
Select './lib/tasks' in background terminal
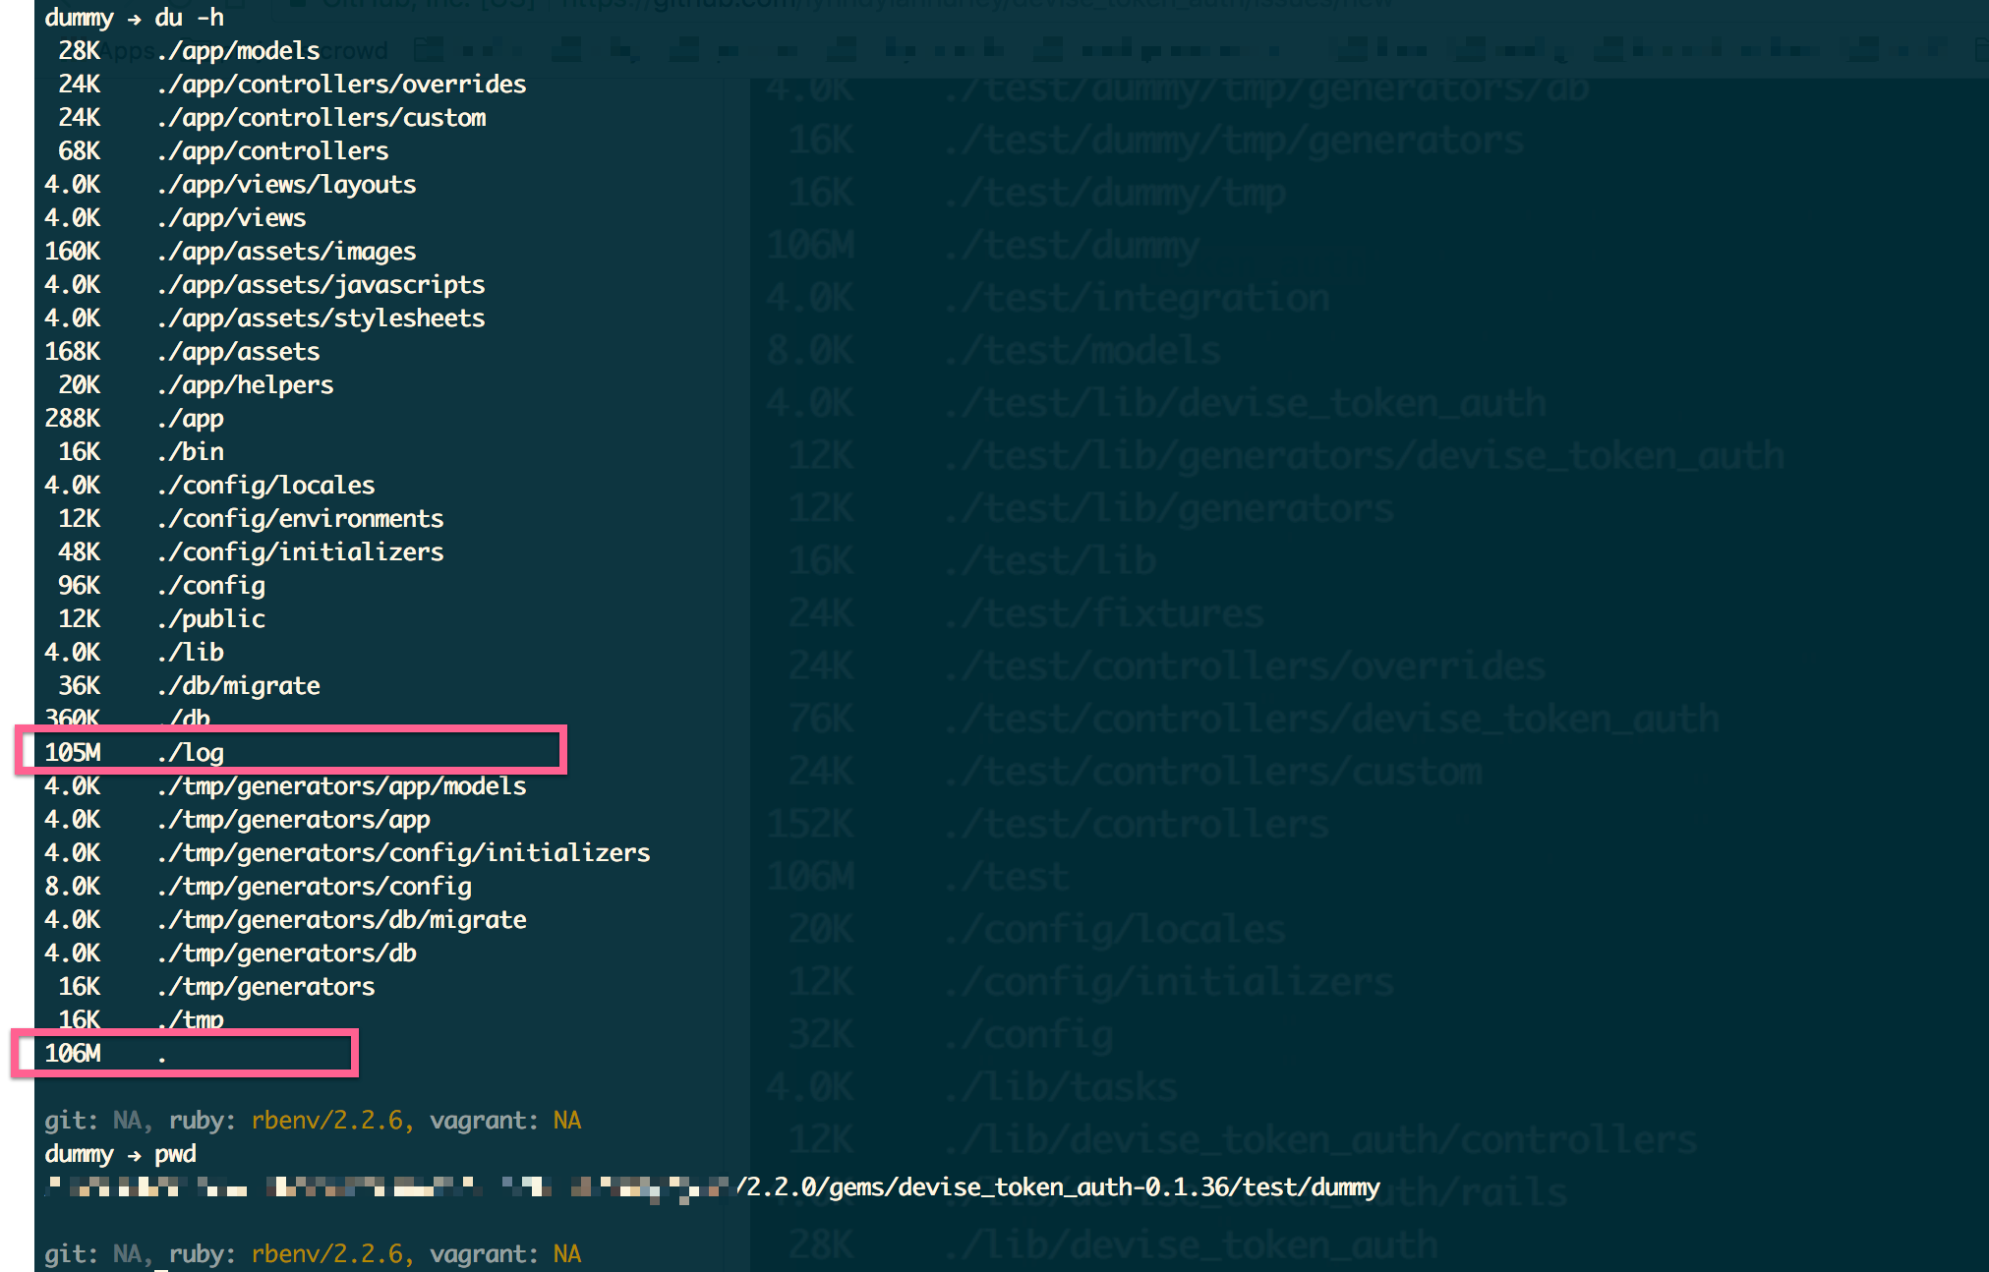pyautogui.click(x=1060, y=1087)
